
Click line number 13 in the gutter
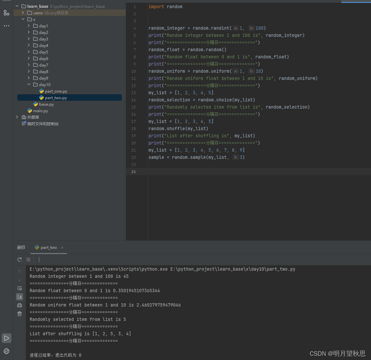[134, 93]
